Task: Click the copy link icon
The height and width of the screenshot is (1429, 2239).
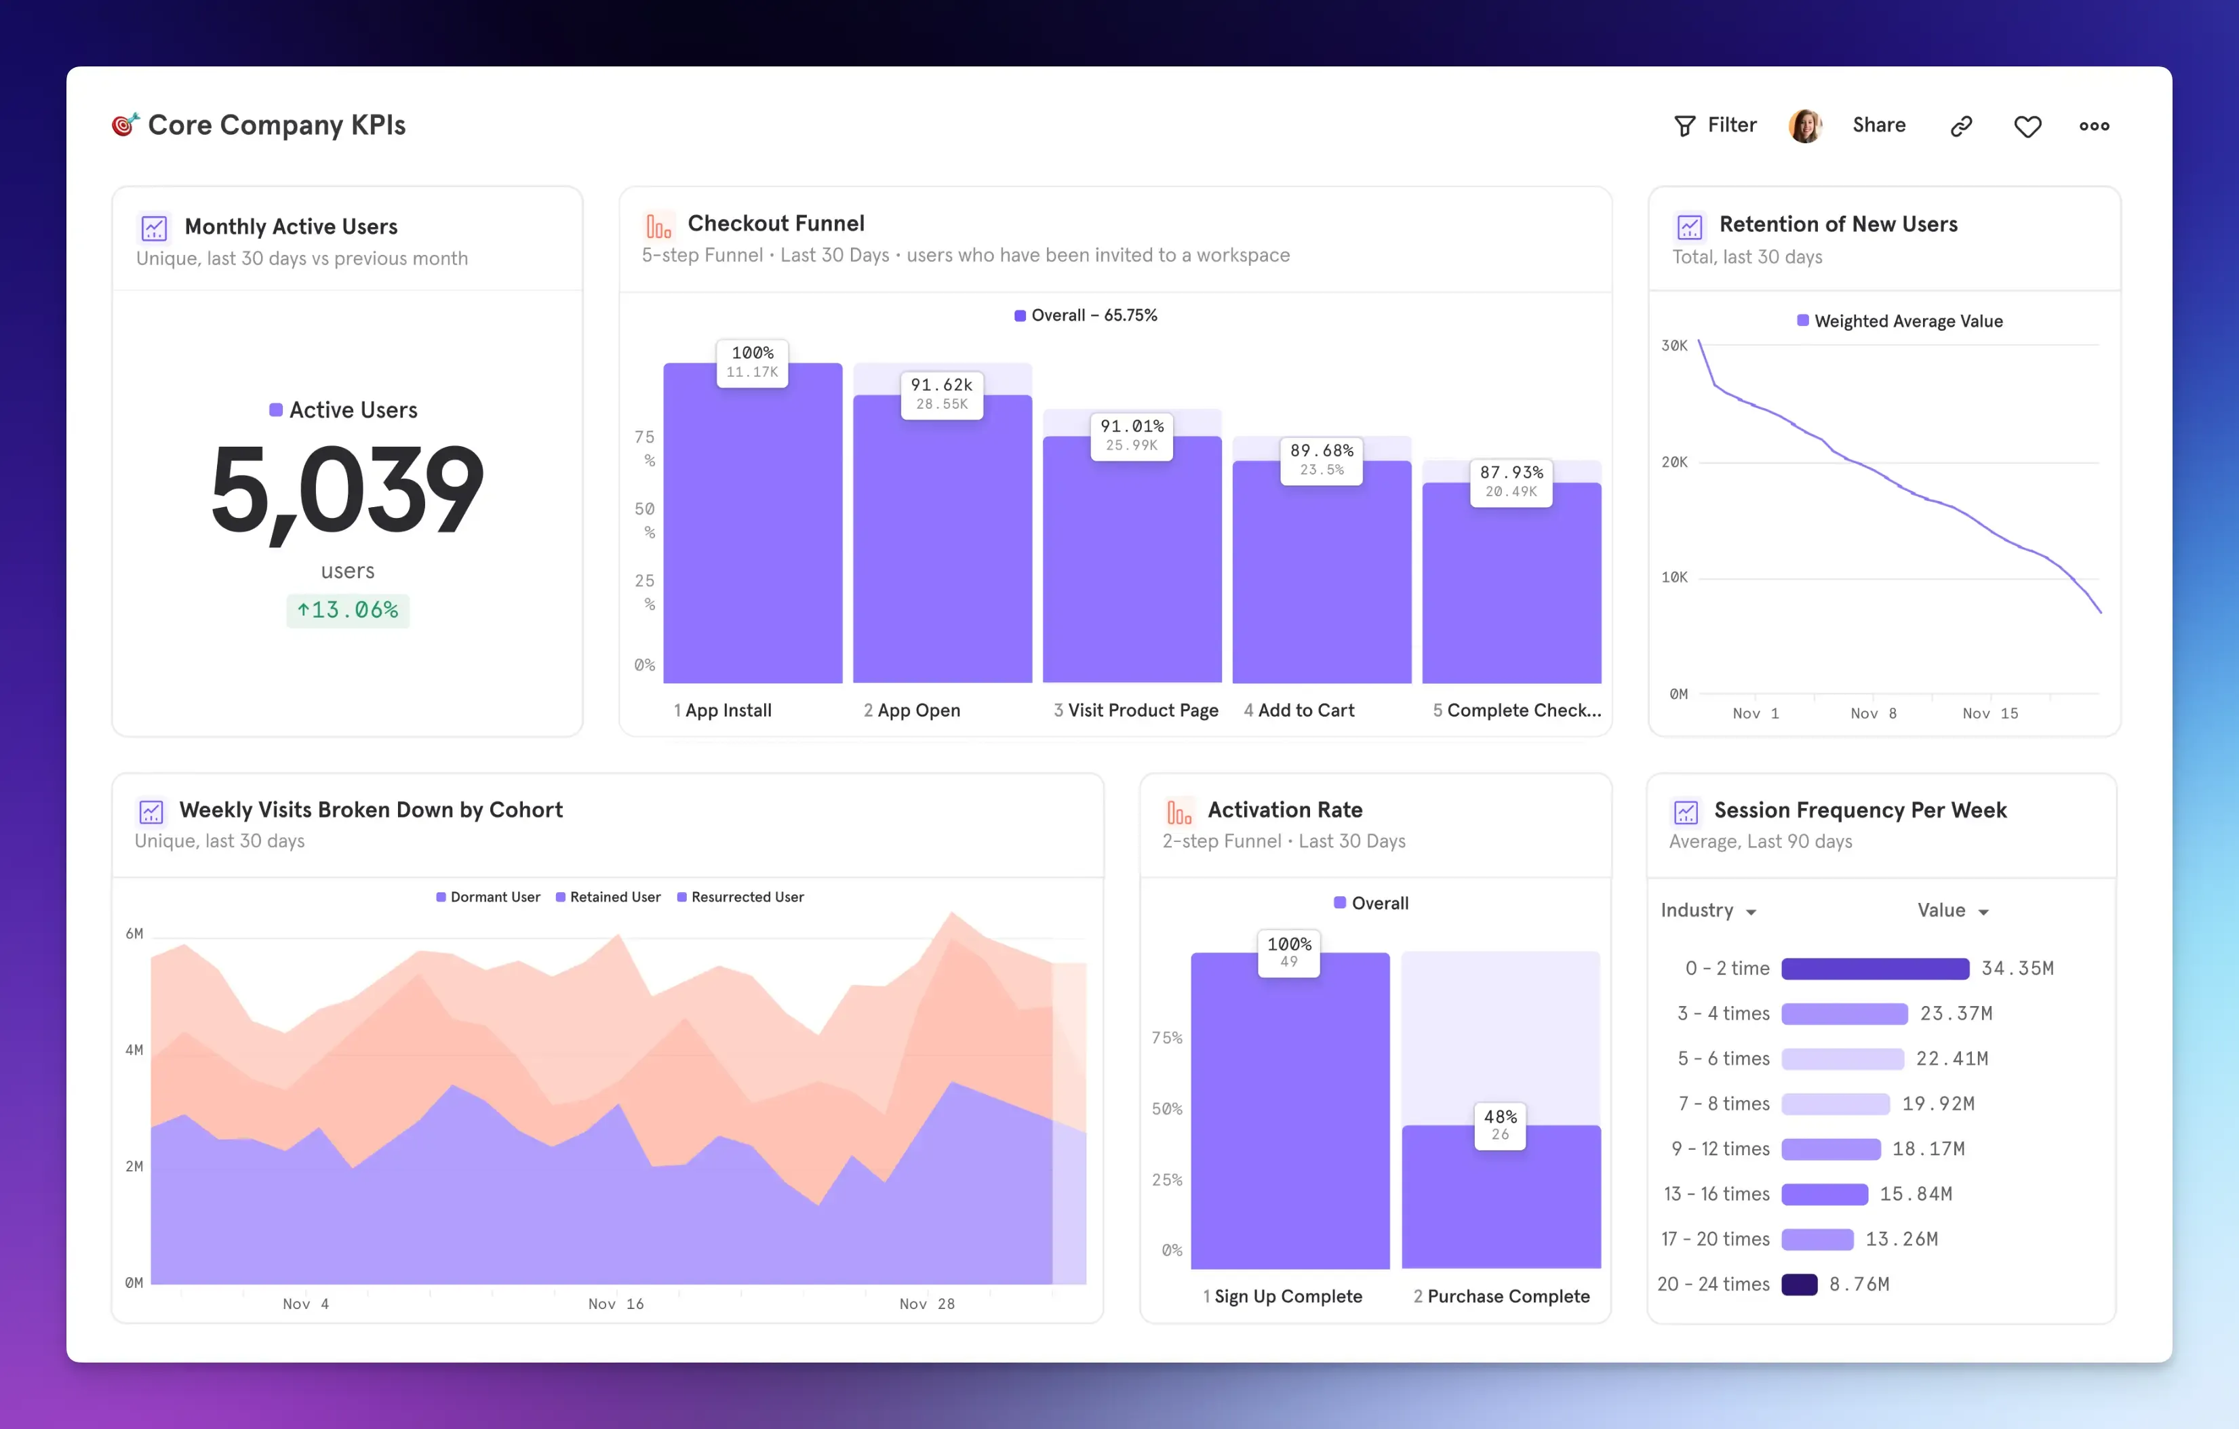Action: tap(1961, 127)
